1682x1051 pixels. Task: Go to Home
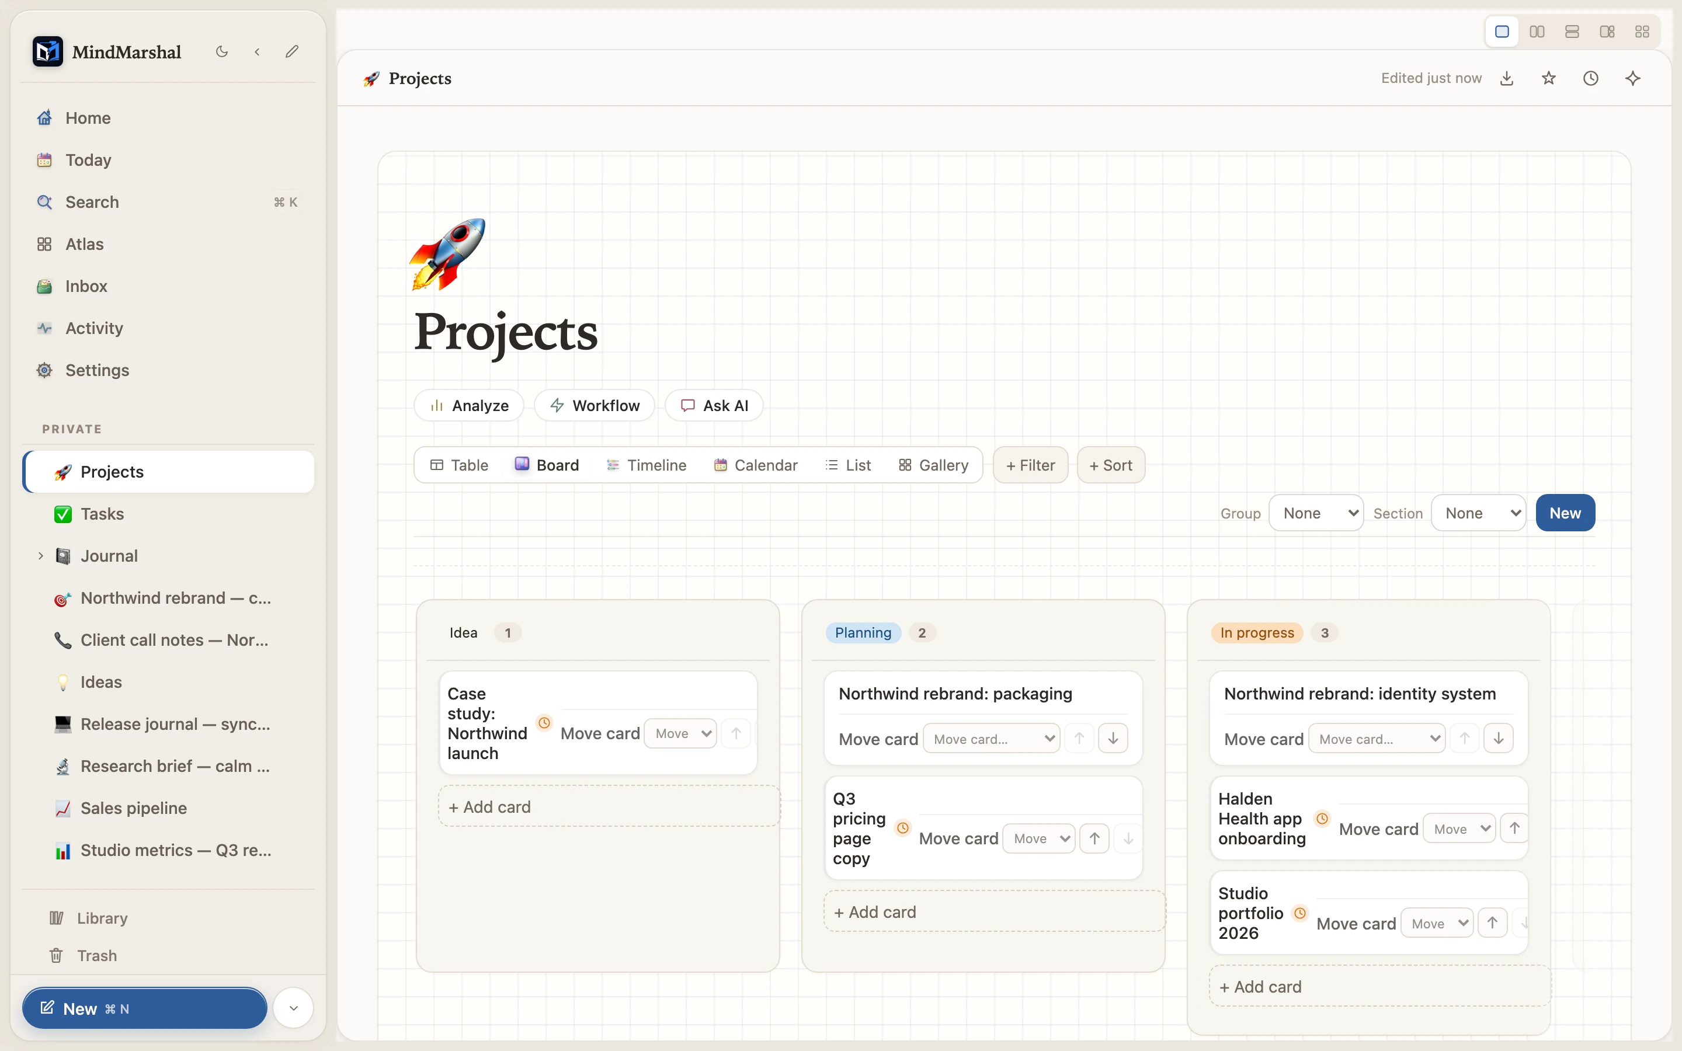point(168,118)
